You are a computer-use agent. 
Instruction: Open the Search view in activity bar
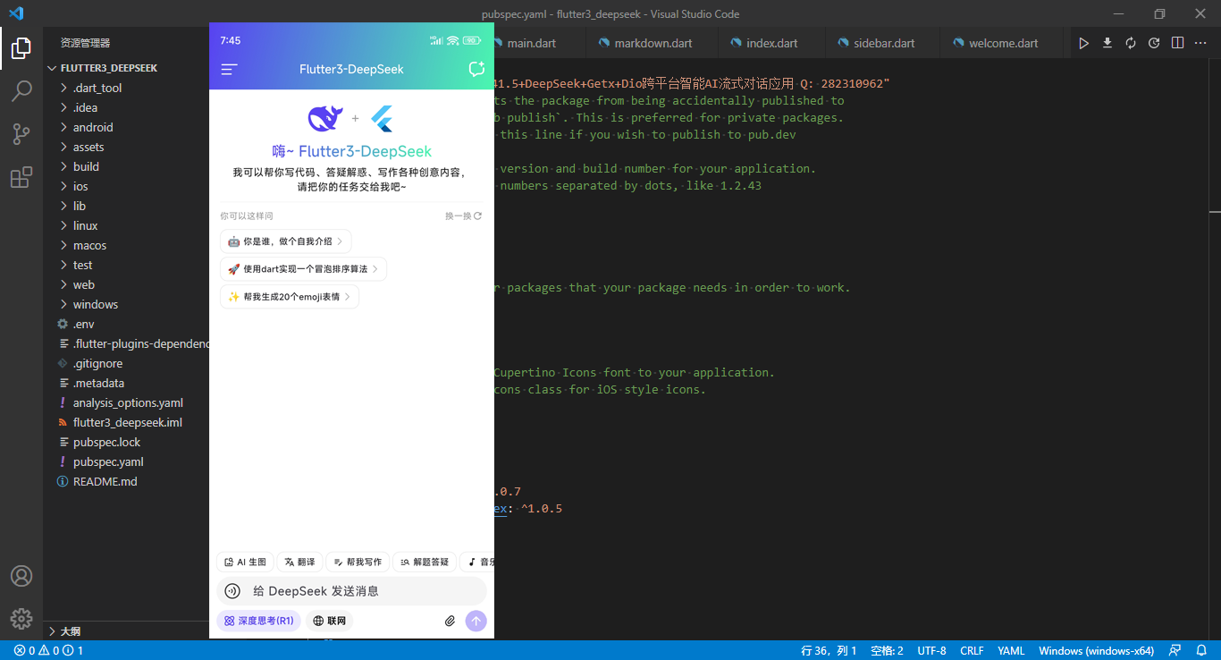tap(21, 91)
